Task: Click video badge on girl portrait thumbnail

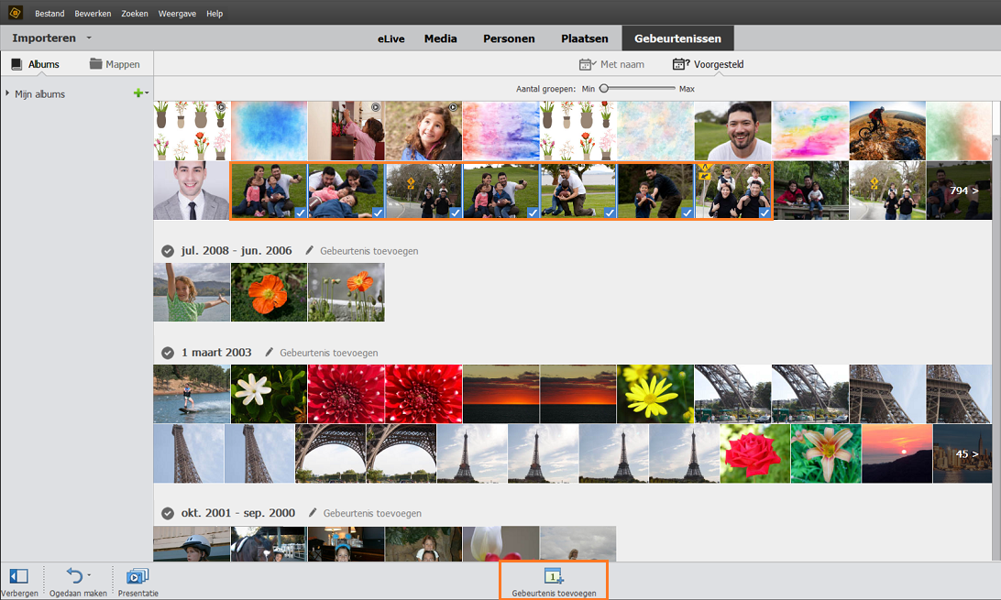Action: [453, 107]
